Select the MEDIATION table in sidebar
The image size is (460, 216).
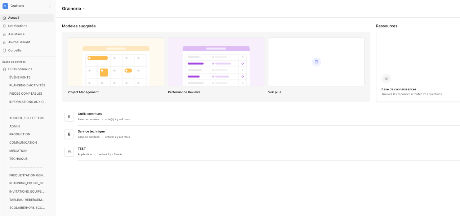[x=18, y=151]
